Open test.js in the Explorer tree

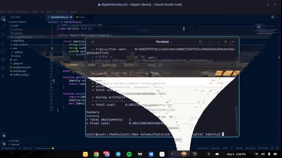click(x=17, y=56)
